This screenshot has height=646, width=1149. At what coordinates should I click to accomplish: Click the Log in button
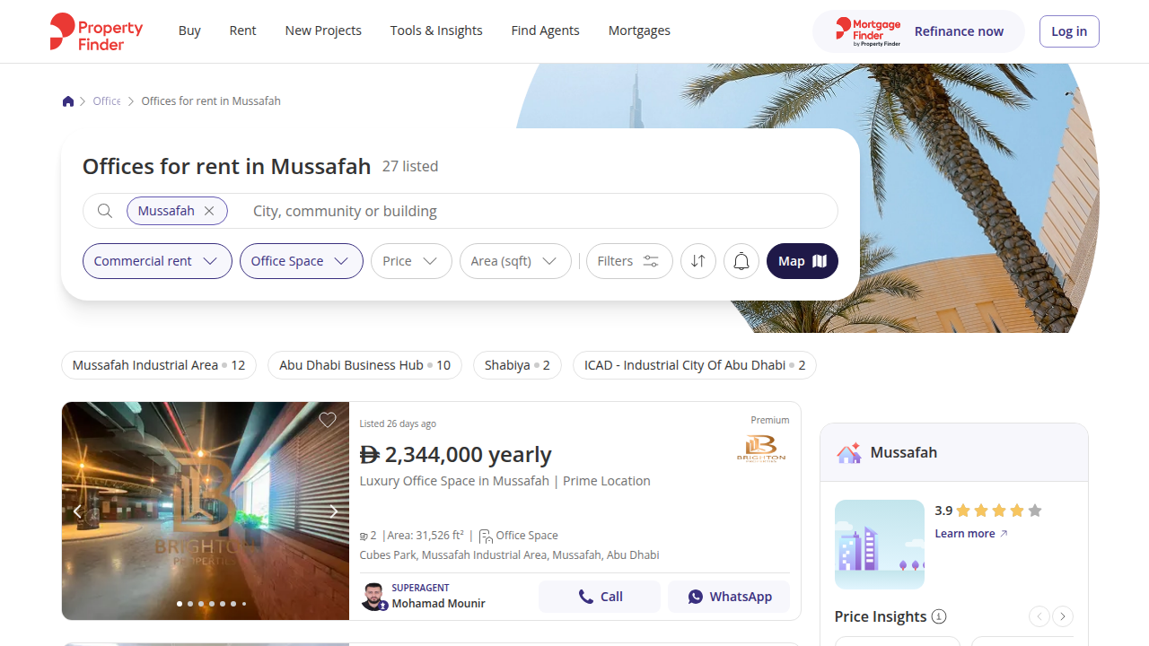[x=1069, y=31]
